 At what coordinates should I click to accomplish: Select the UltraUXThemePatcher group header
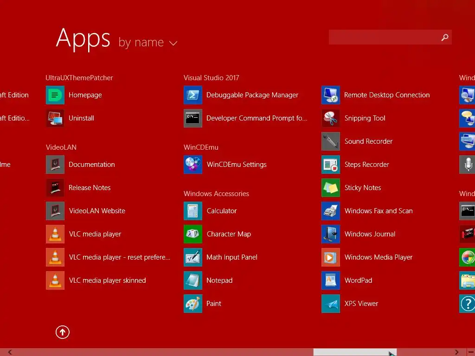coord(79,78)
